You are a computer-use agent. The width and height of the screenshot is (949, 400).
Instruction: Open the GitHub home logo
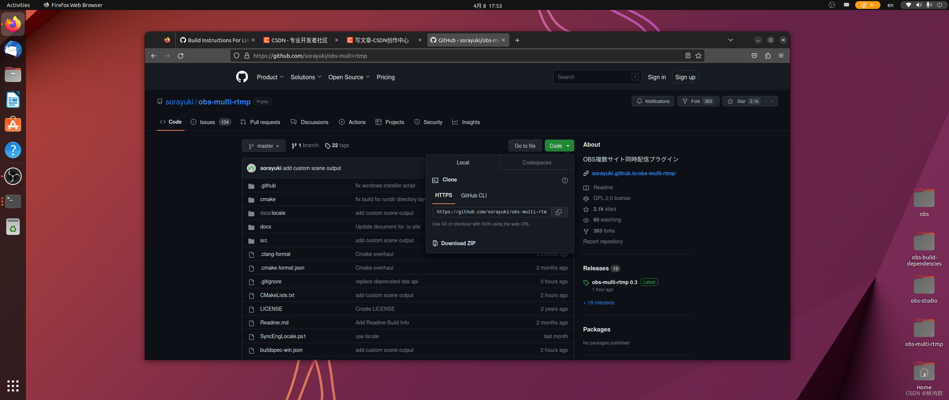(x=242, y=77)
